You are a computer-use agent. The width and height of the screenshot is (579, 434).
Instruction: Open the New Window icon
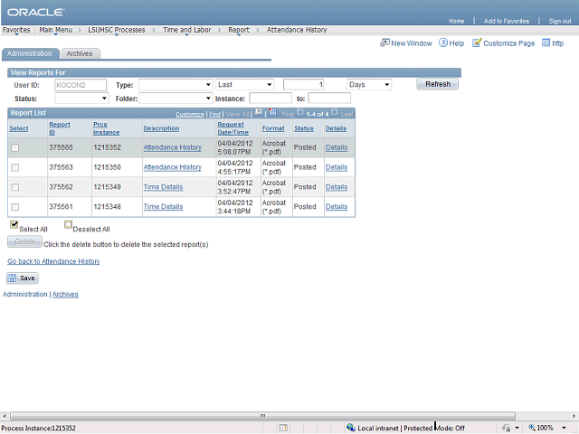tap(384, 42)
